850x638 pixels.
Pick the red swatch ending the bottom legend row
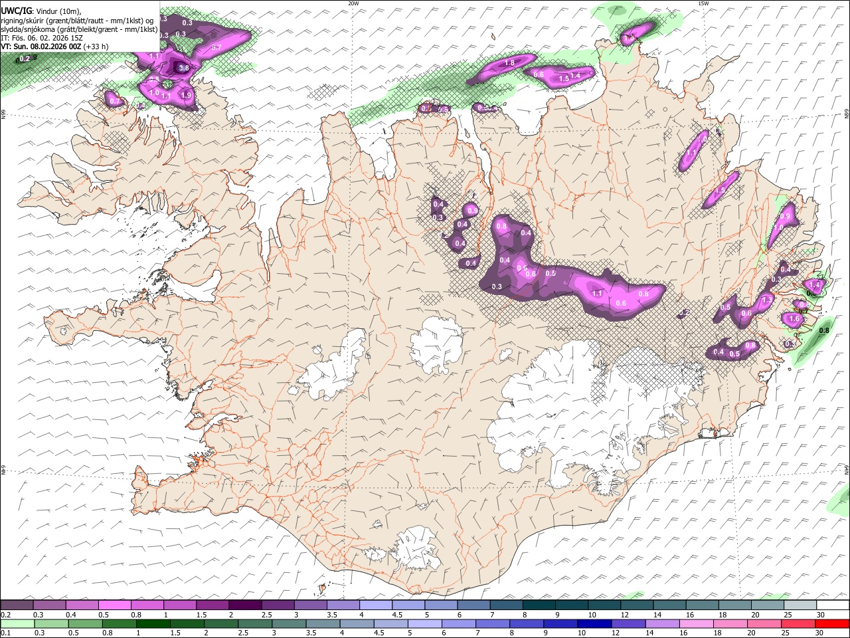(x=831, y=623)
